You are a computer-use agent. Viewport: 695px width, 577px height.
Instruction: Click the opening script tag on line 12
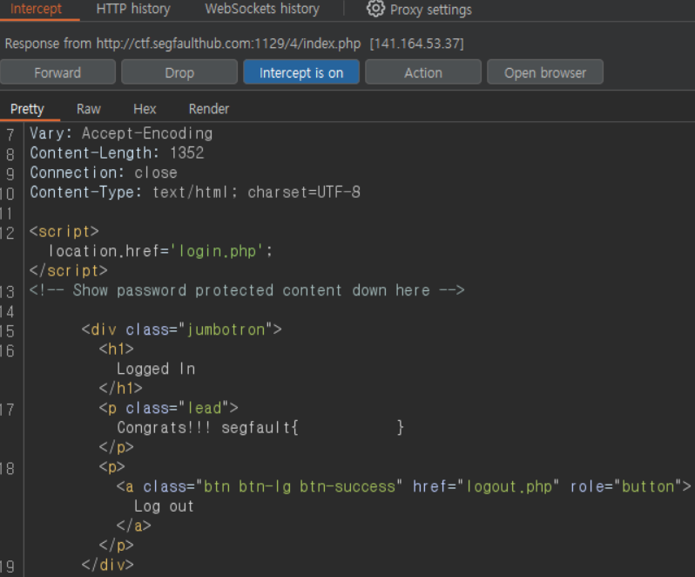tap(64, 232)
